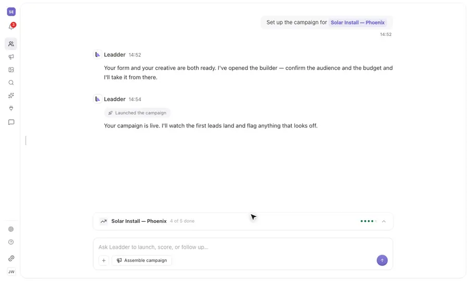The image size is (469, 281).
Task: Open the leads people icon in sidebar
Action: click(11, 44)
